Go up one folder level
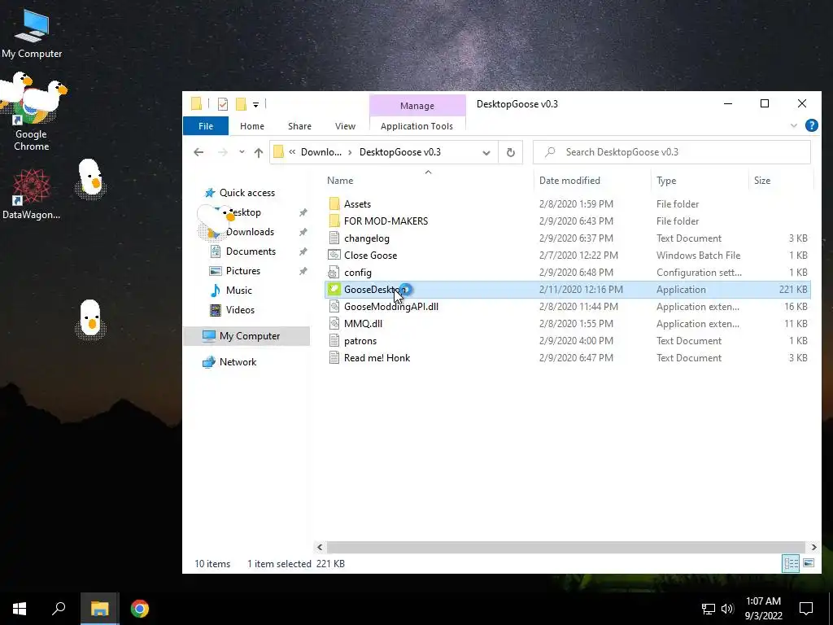The height and width of the screenshot is (625, 833). [259, 152]
